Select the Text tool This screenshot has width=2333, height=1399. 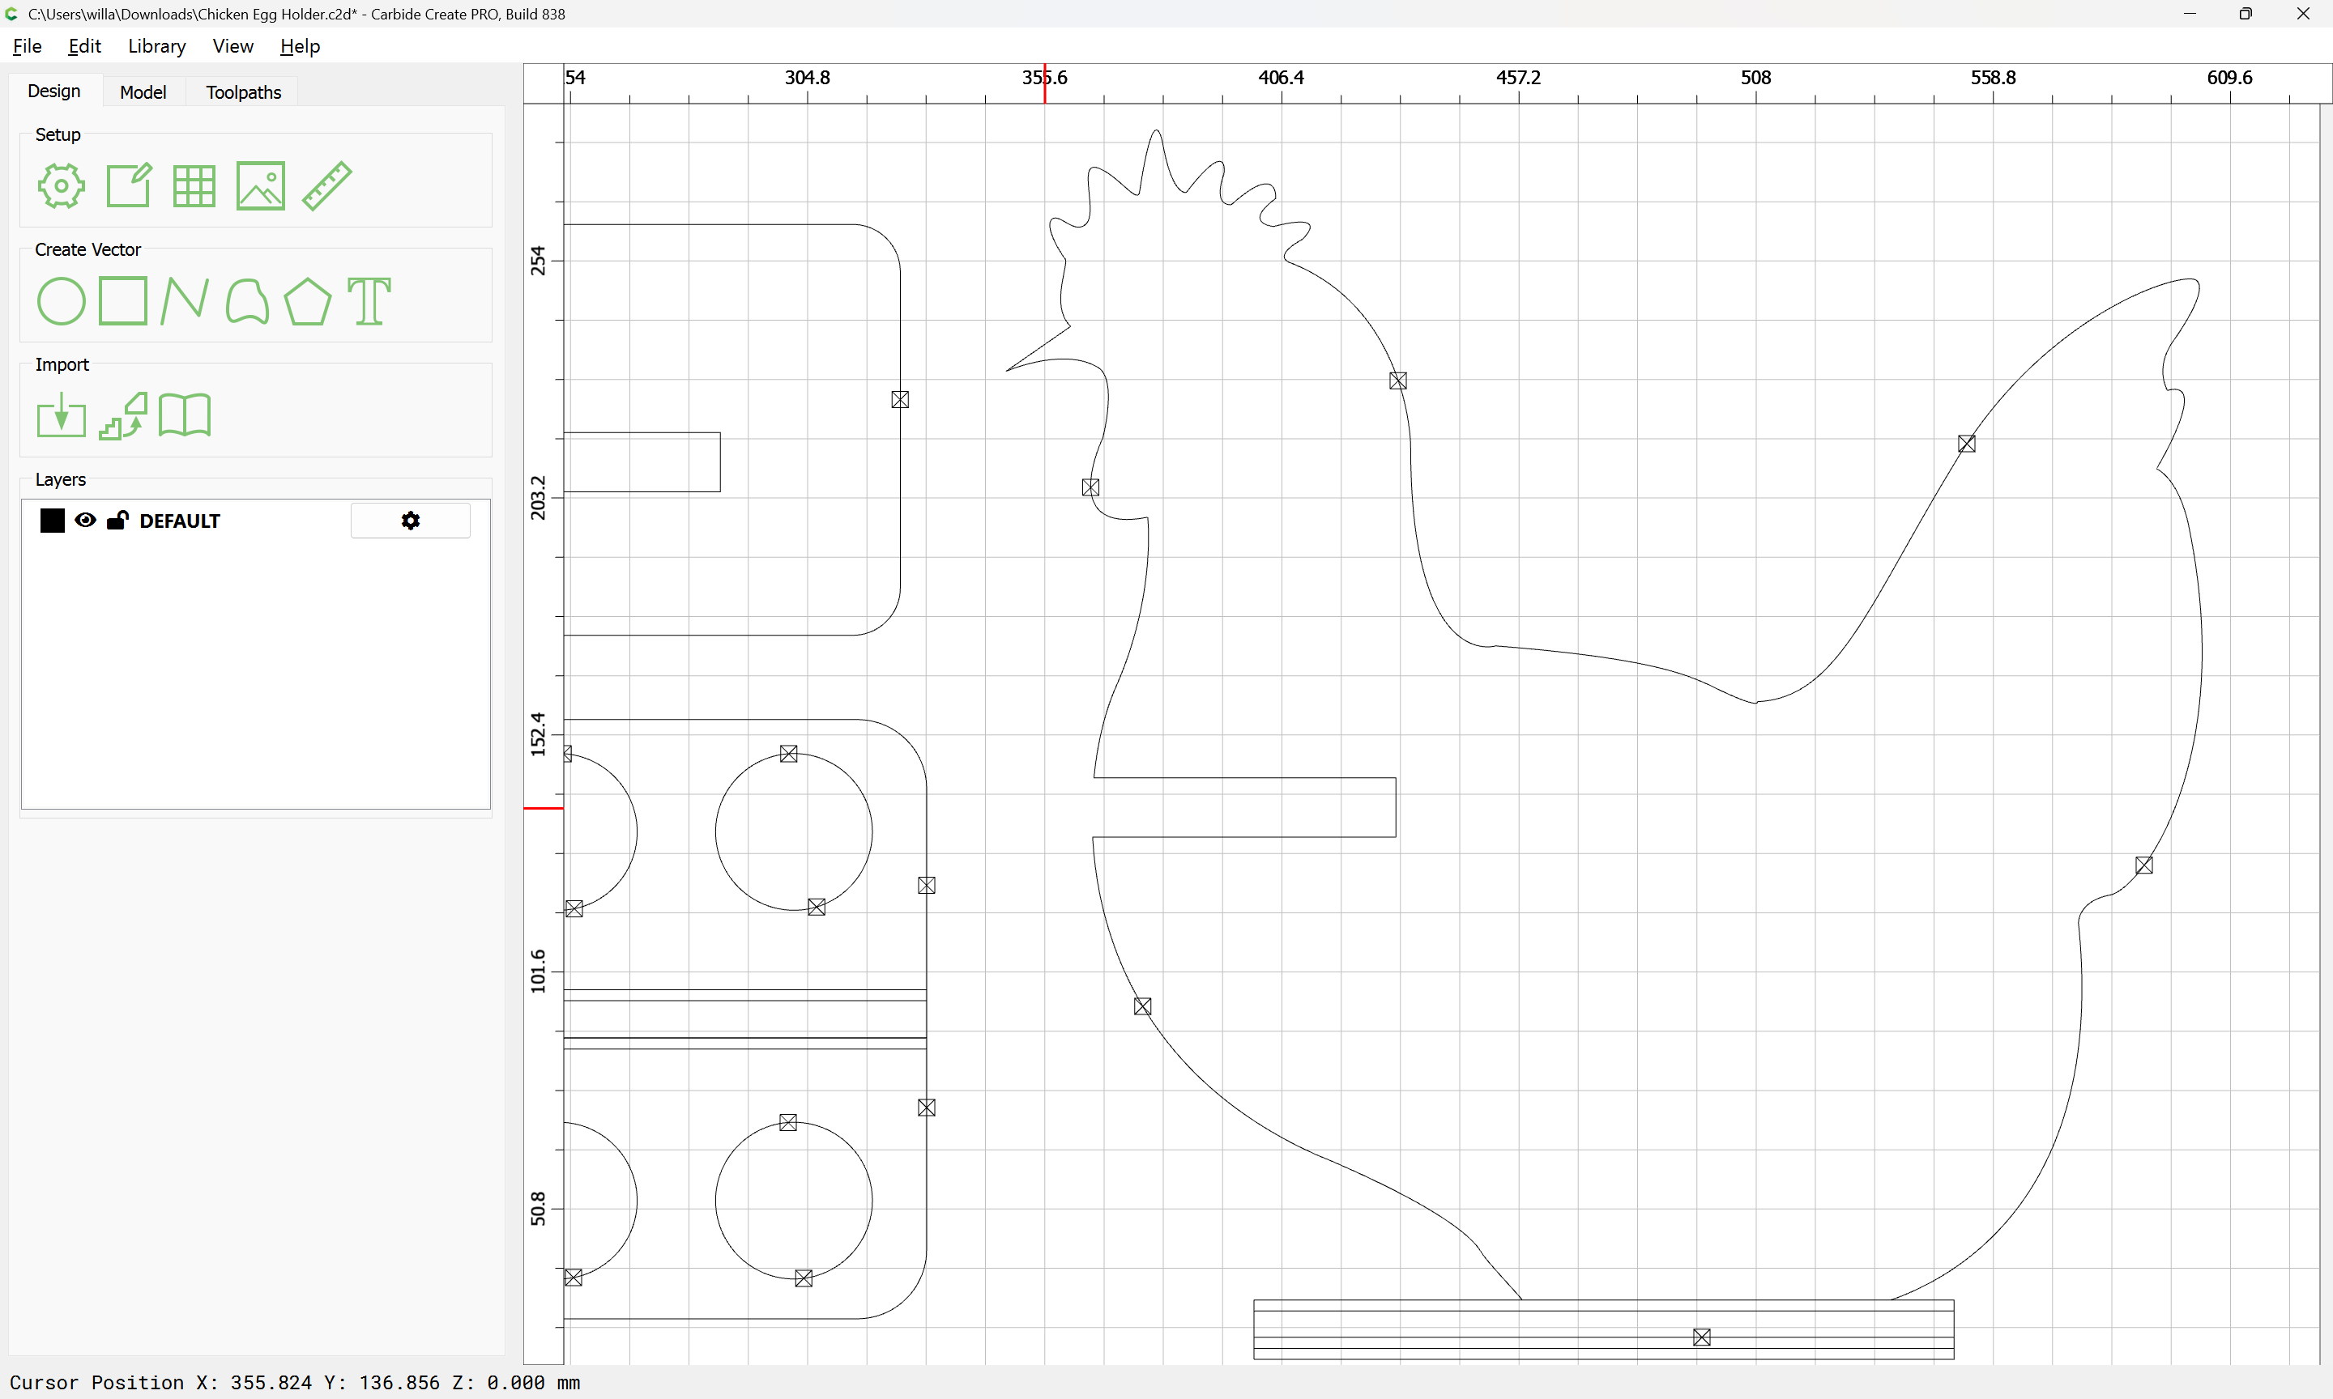369,302
